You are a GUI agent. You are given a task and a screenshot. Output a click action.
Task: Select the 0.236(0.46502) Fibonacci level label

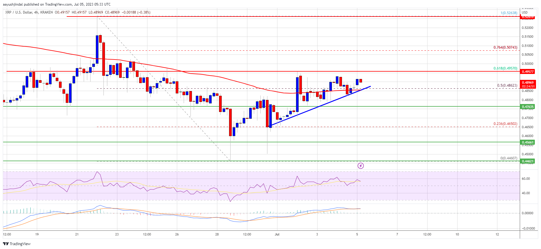pos(505,124)
